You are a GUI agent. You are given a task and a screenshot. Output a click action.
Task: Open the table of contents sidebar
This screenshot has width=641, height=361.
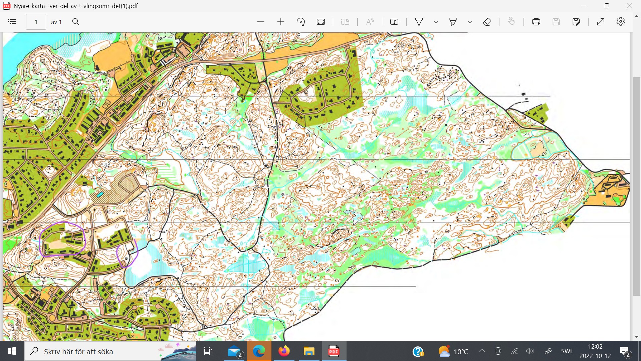(12, 22)
